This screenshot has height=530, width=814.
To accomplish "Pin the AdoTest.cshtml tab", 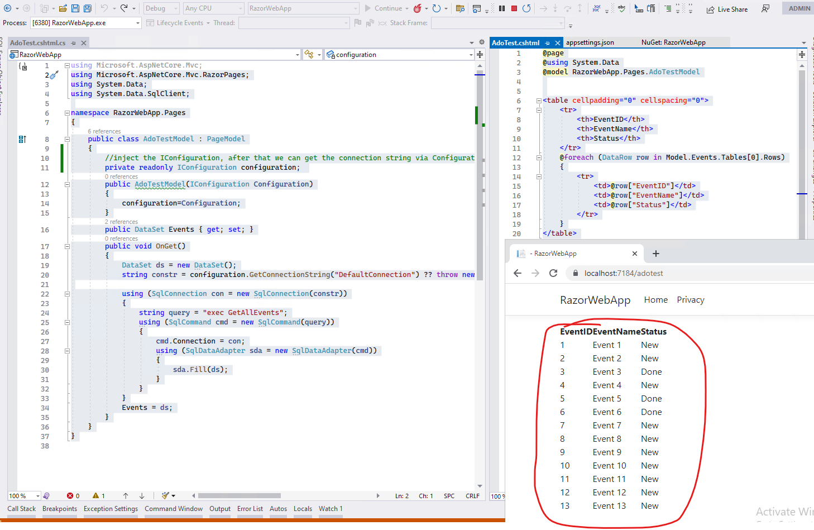I will [x=547, y=43].
